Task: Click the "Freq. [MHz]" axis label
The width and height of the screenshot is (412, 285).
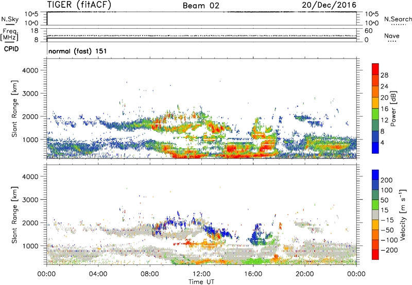Action: 9,34
